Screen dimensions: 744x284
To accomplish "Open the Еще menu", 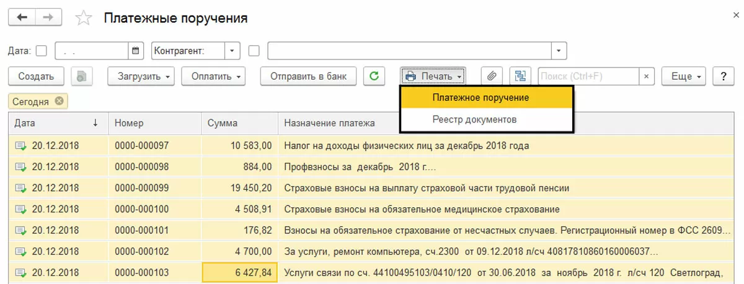I will tap(684, 76).
